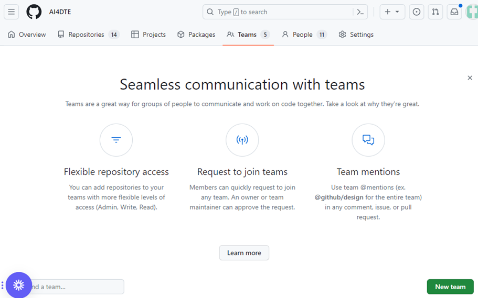Click the green New team button

click(450, 286)
